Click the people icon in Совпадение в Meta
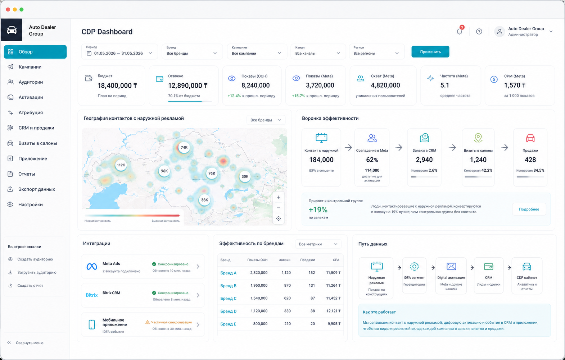This screenshot has height=360, width=565. point(372,138)
